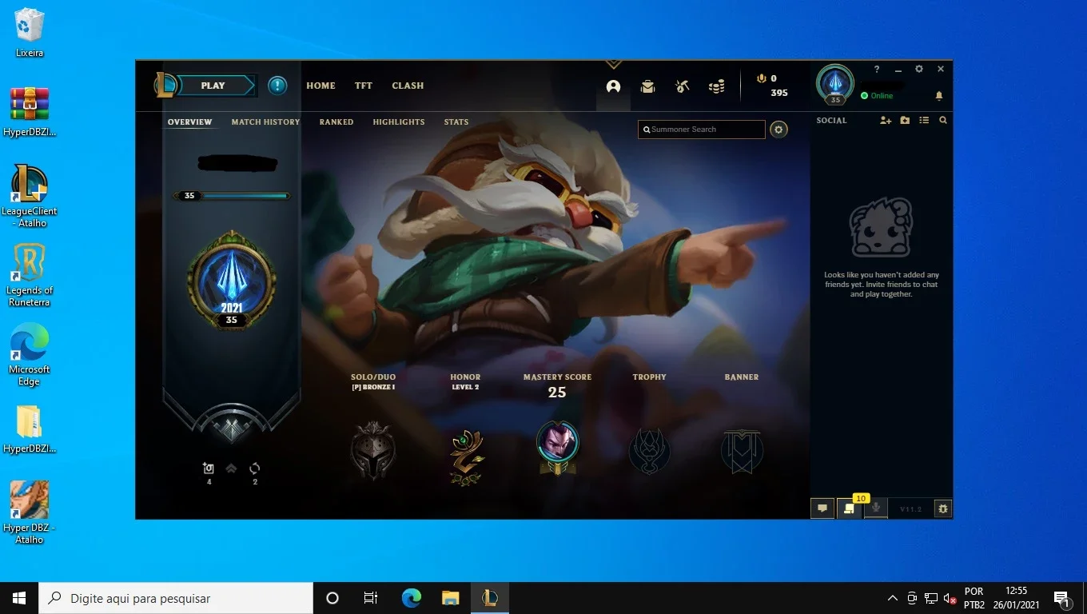The height and width of the screenshot is (614, 1087).
Task: Click the Play button
Action: tap(213, 86)
